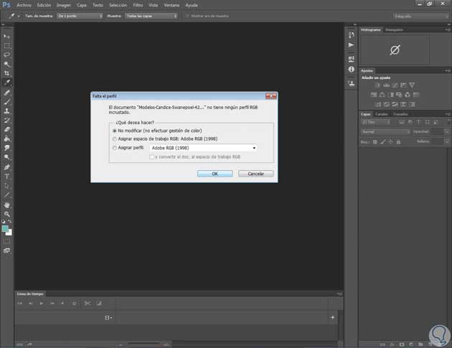The width and height of the screenshot is (452, 348).
Task: Click the background color swatch
Action: [9, 232]
